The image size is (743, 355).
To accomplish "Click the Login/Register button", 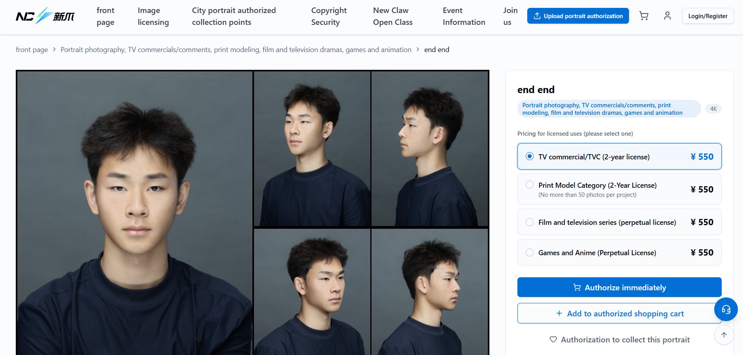I will 708,16.
